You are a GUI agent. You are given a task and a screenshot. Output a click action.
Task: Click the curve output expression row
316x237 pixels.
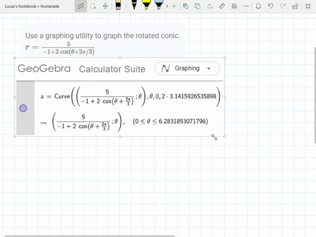124,122
